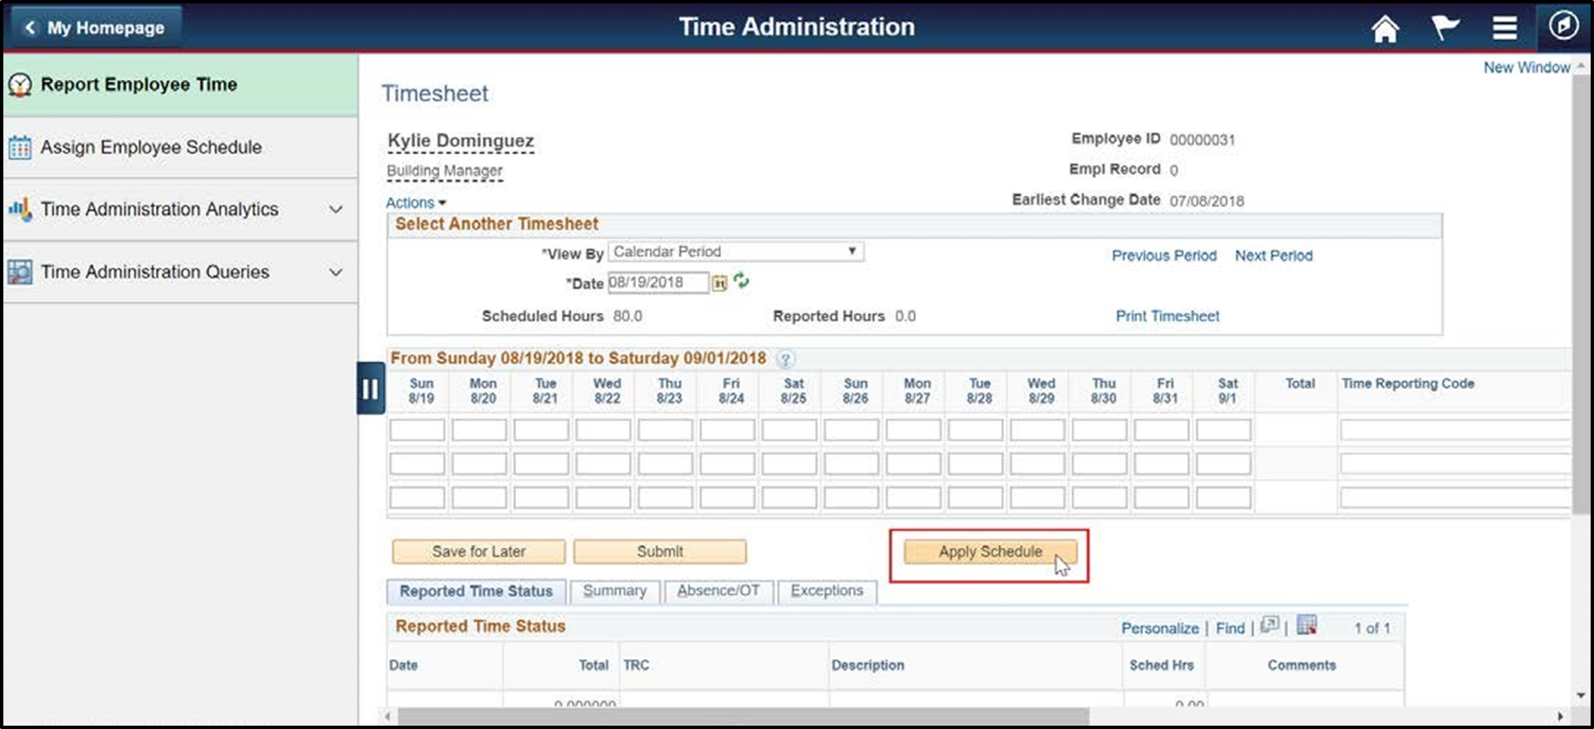This screenshot has height=729, width=1594.
Task: Click the Home icon in the top banner
Action: (1385, 28)
